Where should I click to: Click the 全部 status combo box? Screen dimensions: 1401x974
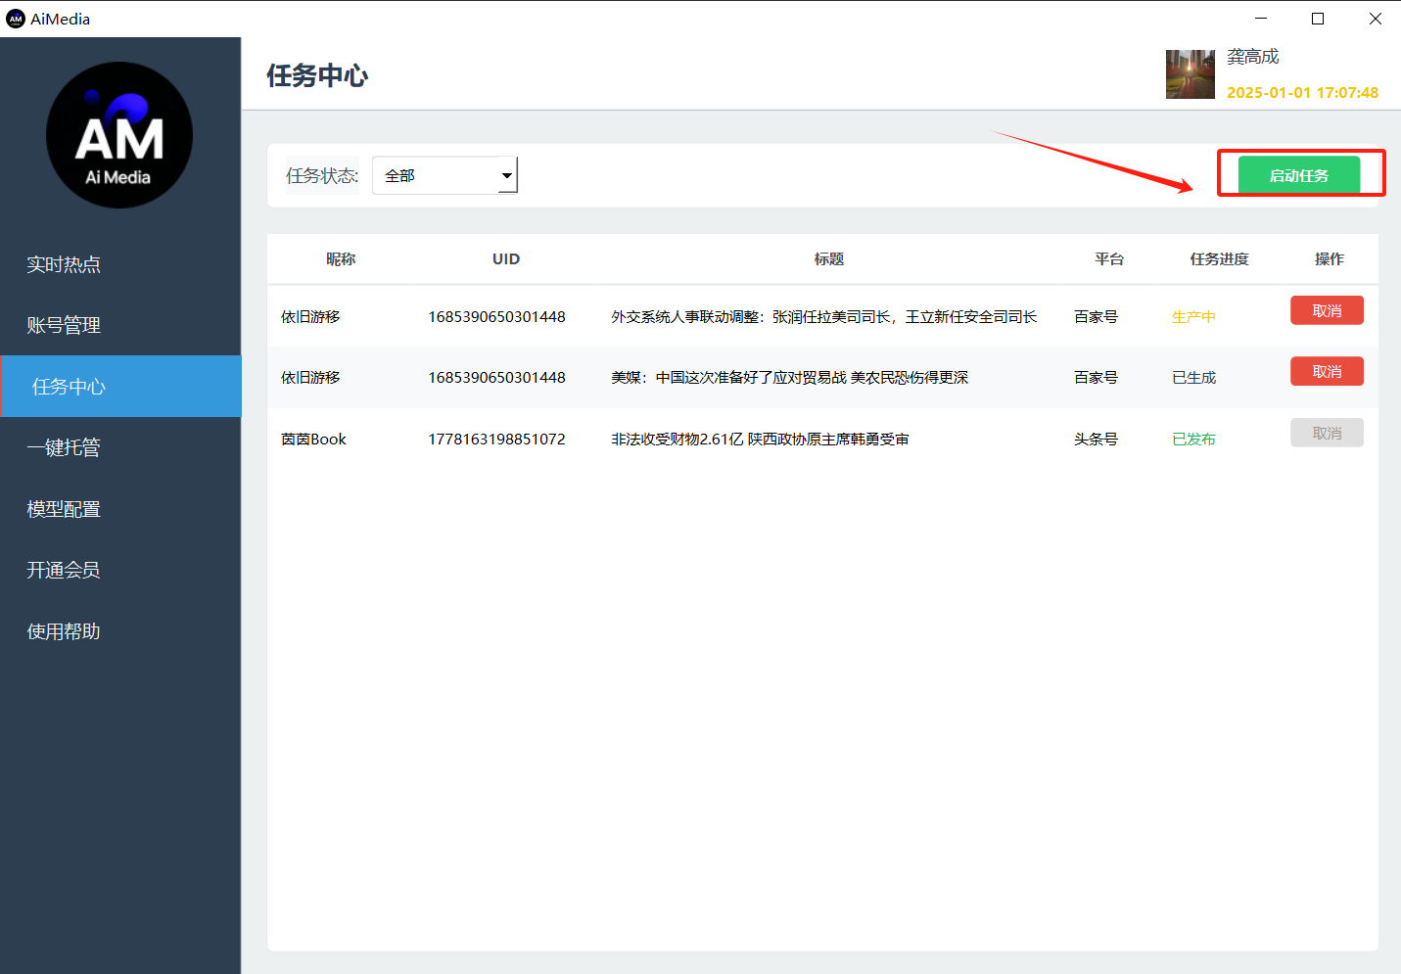click(x=436, y=176)
